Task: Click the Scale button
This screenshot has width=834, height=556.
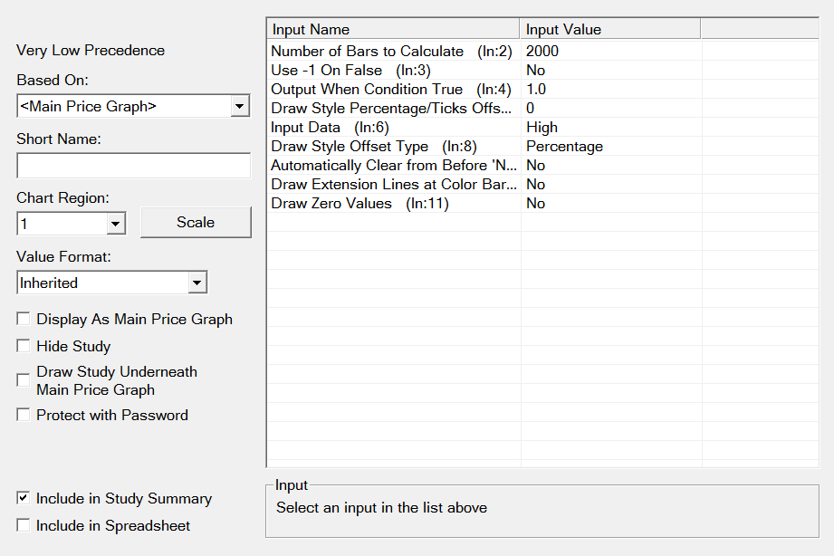Action: click(196, 223)
